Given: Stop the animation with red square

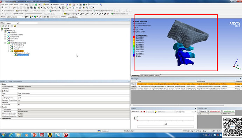Looking at the screenshot, I should pos(144,112).
